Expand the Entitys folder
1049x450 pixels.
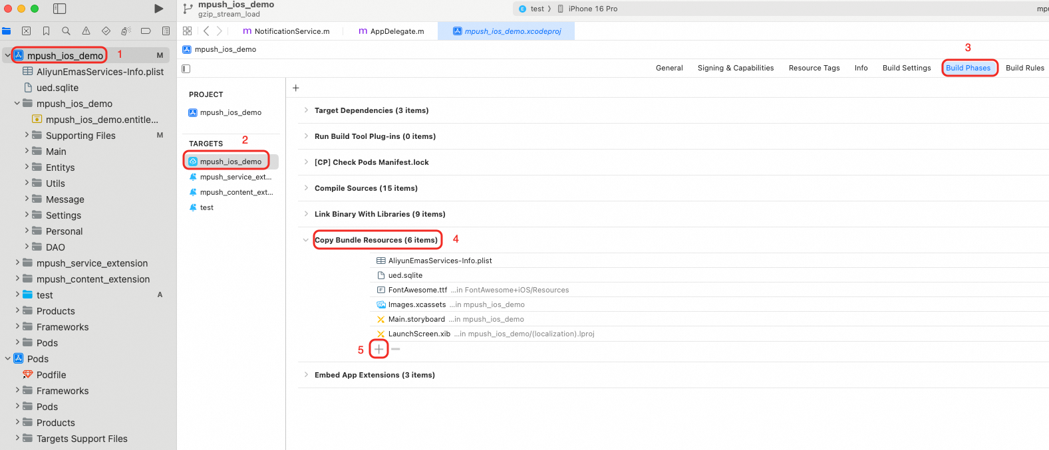(x=27, y=167)
